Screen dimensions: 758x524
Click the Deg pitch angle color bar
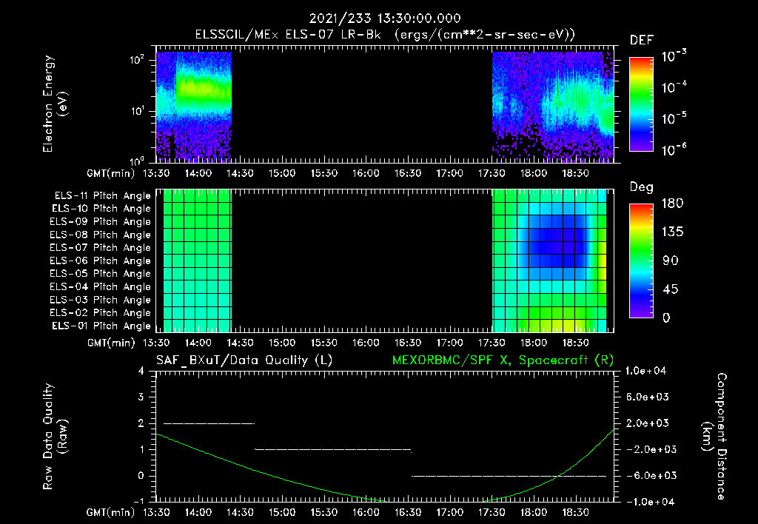[641, 261]
